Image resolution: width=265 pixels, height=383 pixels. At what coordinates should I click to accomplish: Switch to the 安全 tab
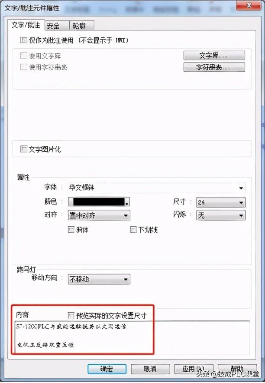coord(57,25)
